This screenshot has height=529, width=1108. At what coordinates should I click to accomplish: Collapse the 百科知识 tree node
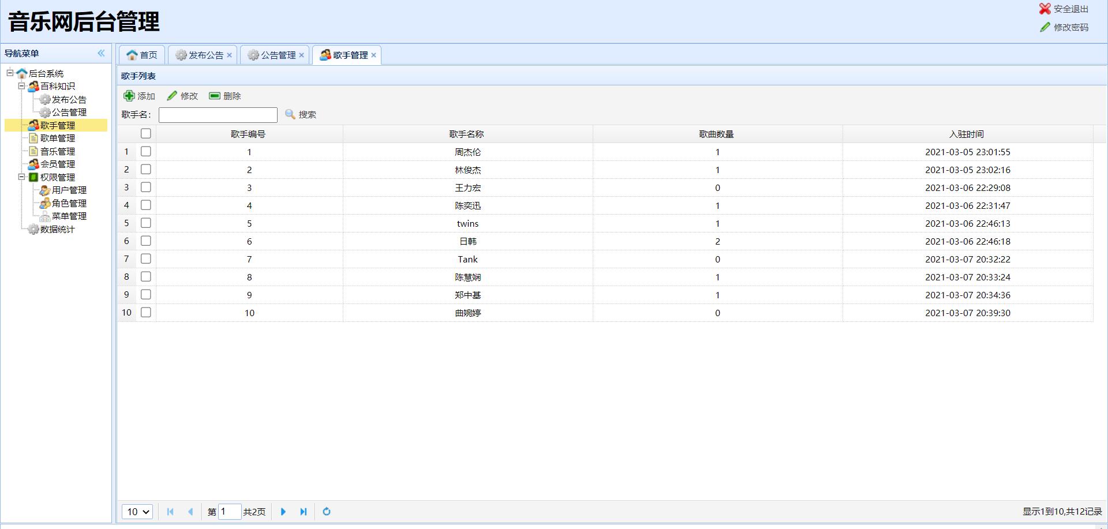pyautogui.click(x=21, y=86)
